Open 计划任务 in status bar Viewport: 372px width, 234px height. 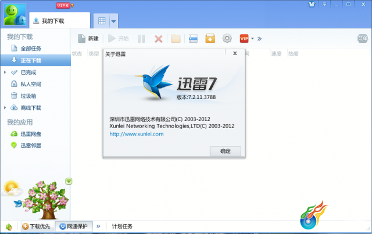click(x=122, y=226)
